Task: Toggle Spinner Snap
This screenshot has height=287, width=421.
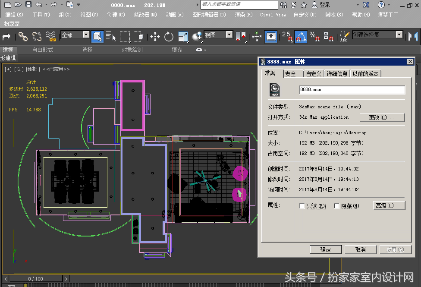Action: [328, 36]
